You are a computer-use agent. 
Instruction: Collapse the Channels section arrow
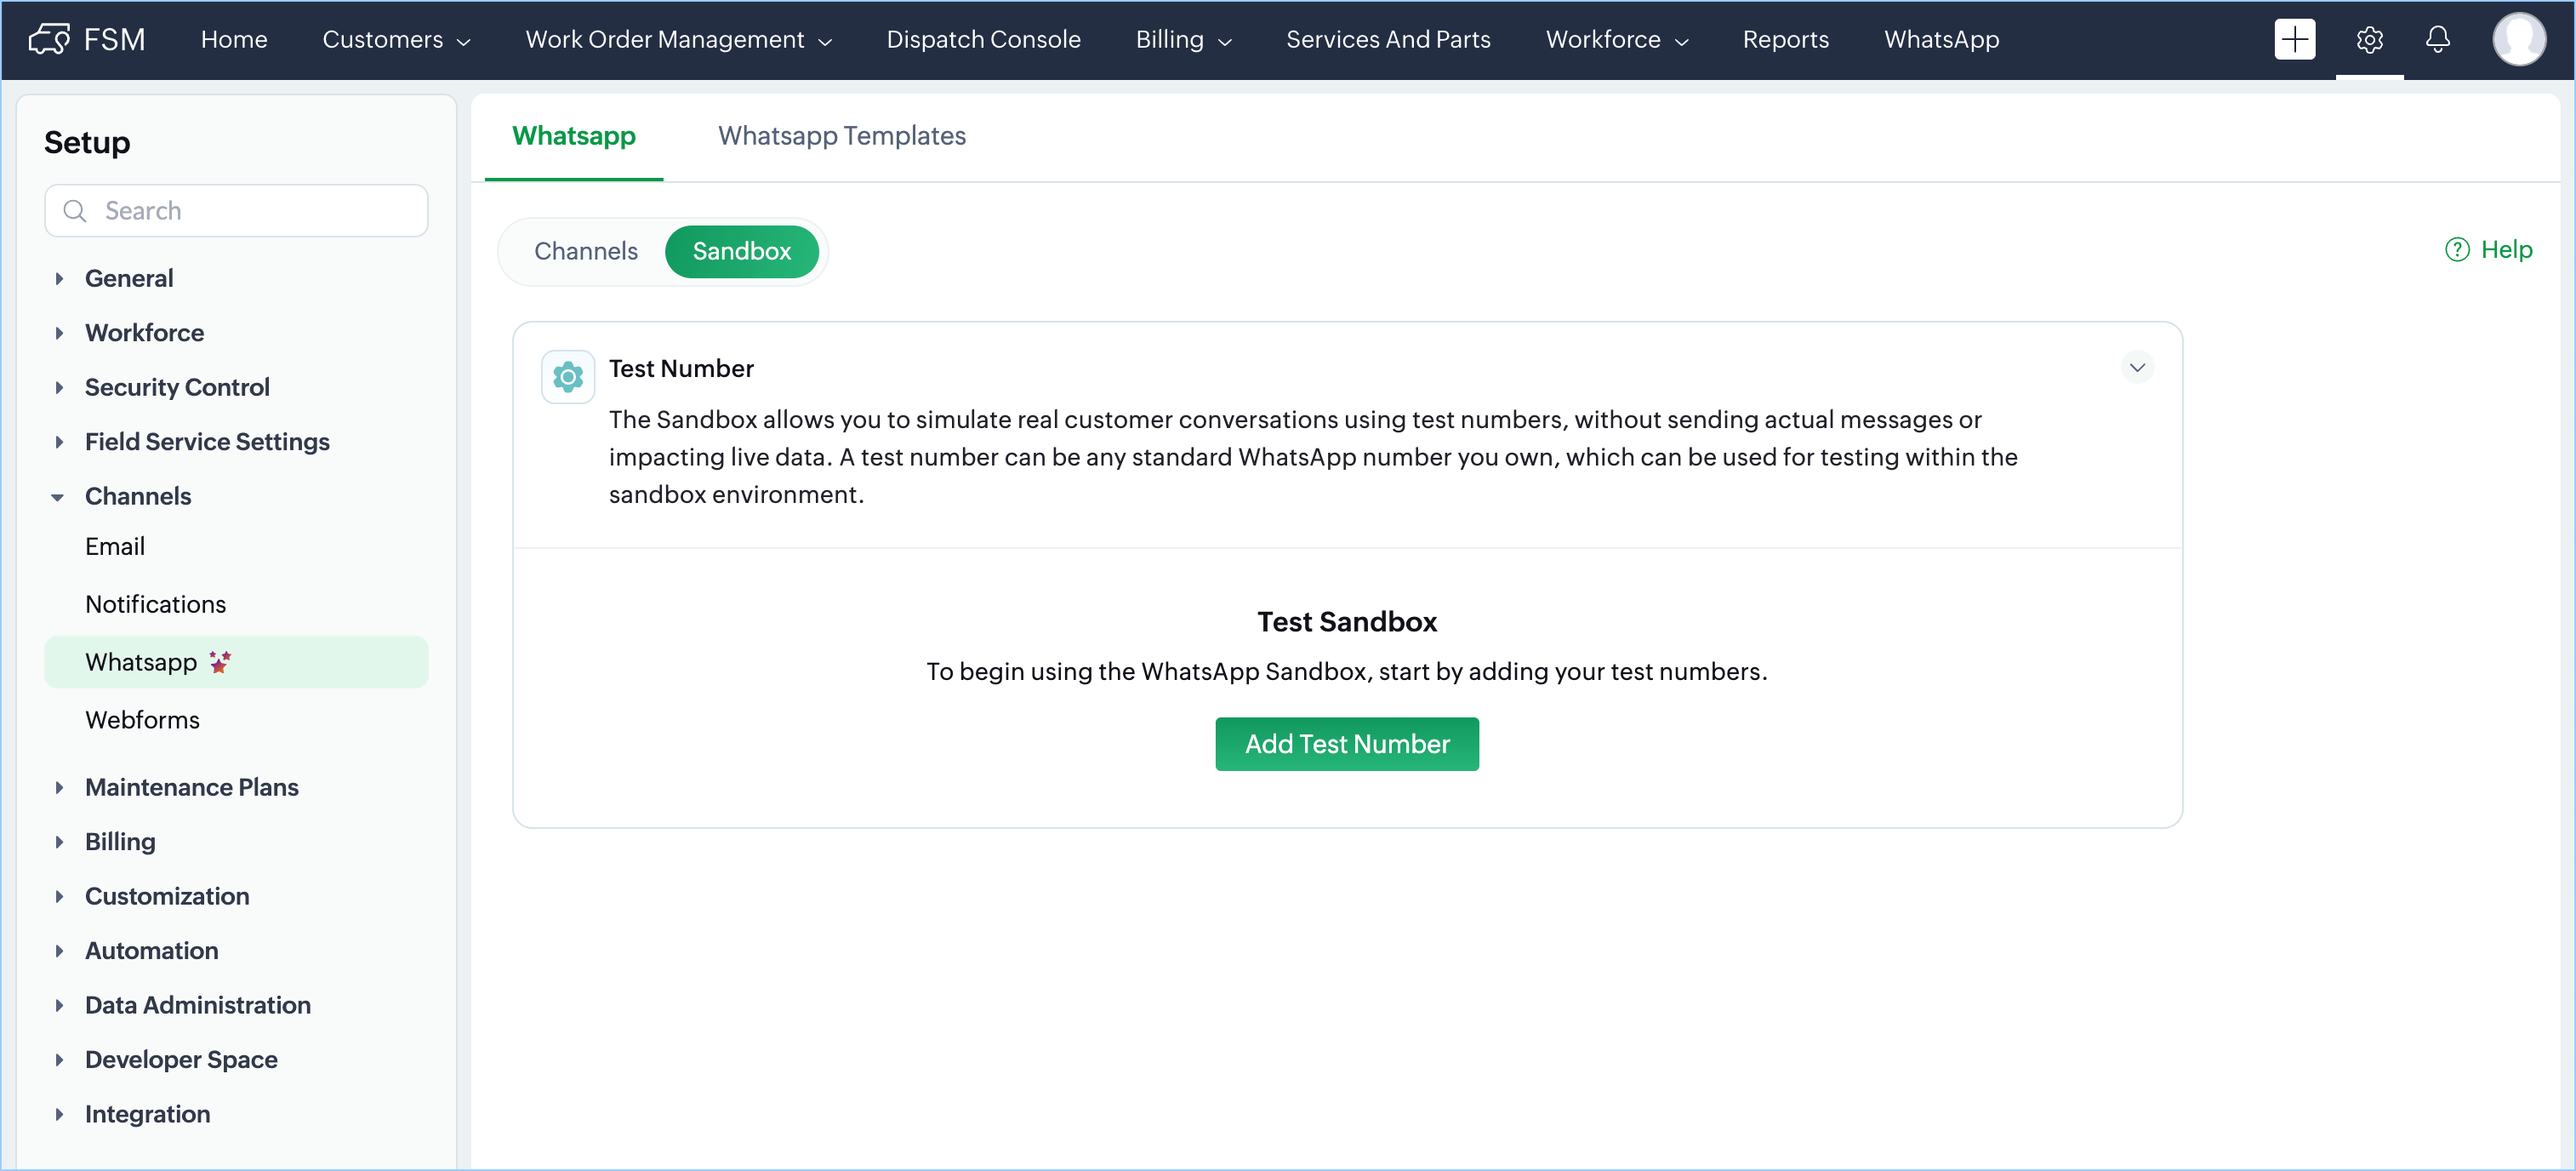pyautogui.click(x=58, y=496)
